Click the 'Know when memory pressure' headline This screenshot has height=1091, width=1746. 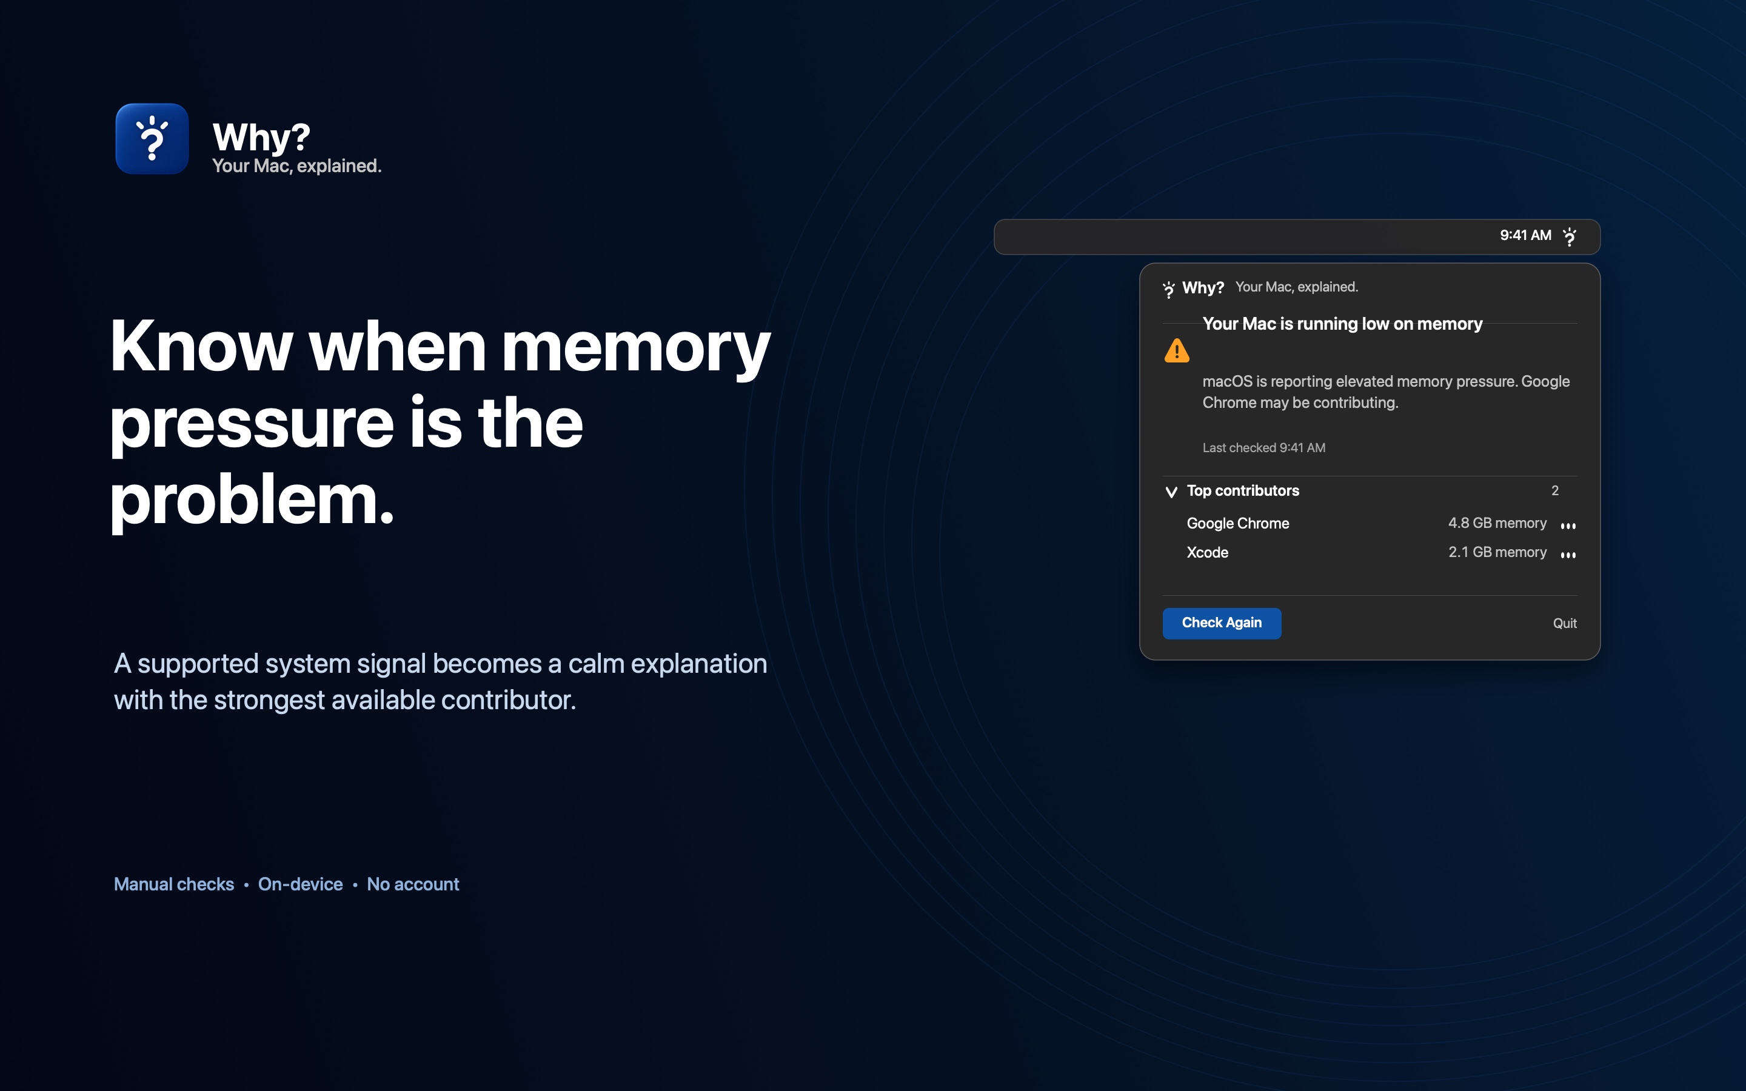pyautogui.click(x=440, y=423)
